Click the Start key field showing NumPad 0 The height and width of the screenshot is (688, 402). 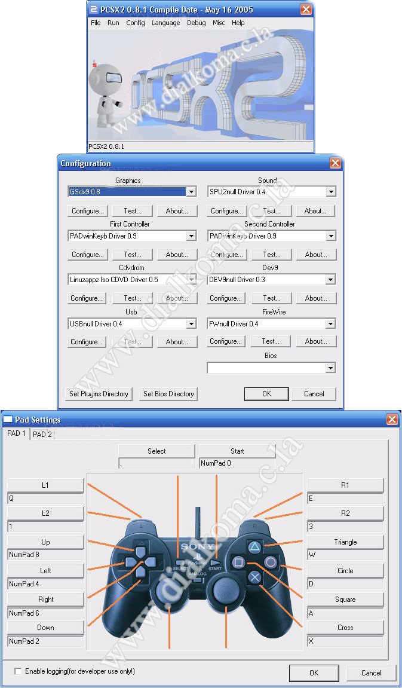(x=237, y=463)
